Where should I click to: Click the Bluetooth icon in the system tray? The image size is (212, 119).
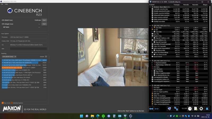[189, 116]
